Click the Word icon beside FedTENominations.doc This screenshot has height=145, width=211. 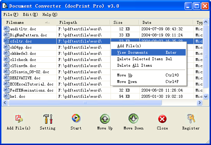(x=6, y=90)
